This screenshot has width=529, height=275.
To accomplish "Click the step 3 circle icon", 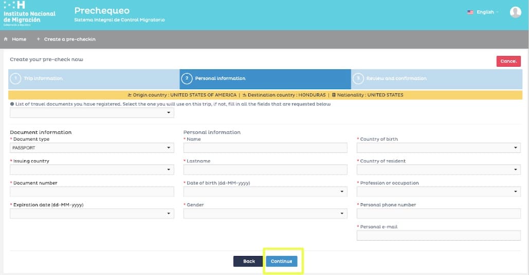I will tap(359, 78).
